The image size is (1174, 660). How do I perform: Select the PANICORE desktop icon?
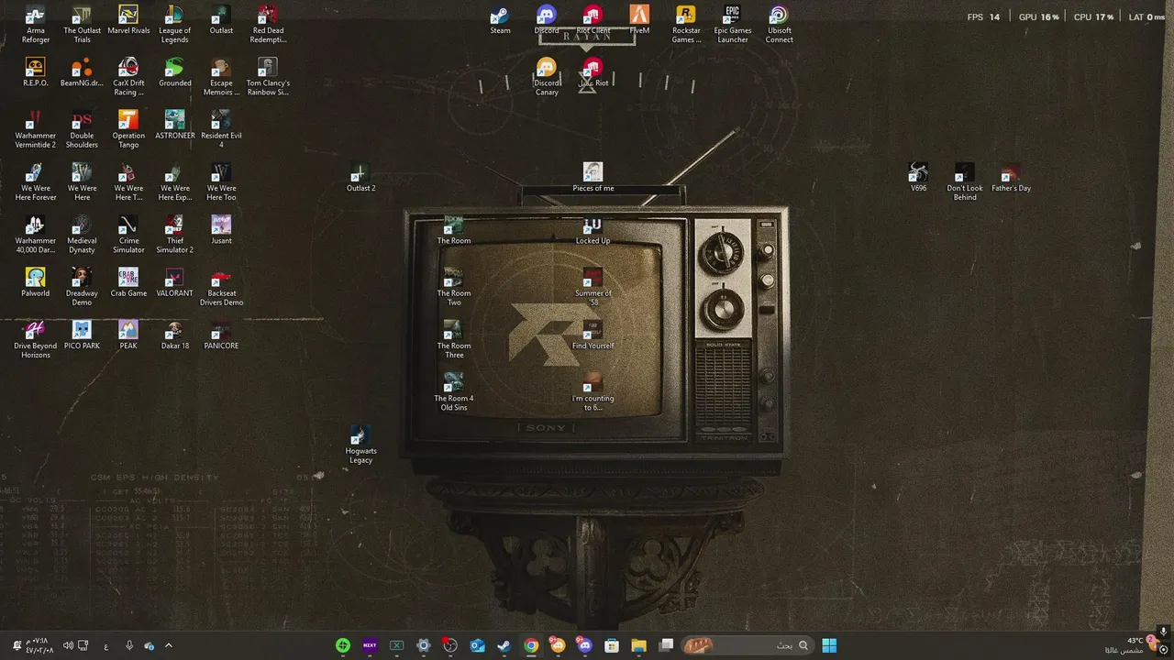221,335
